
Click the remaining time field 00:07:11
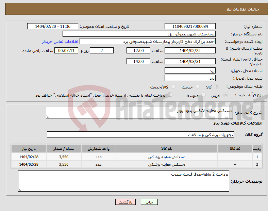point(66,51)
